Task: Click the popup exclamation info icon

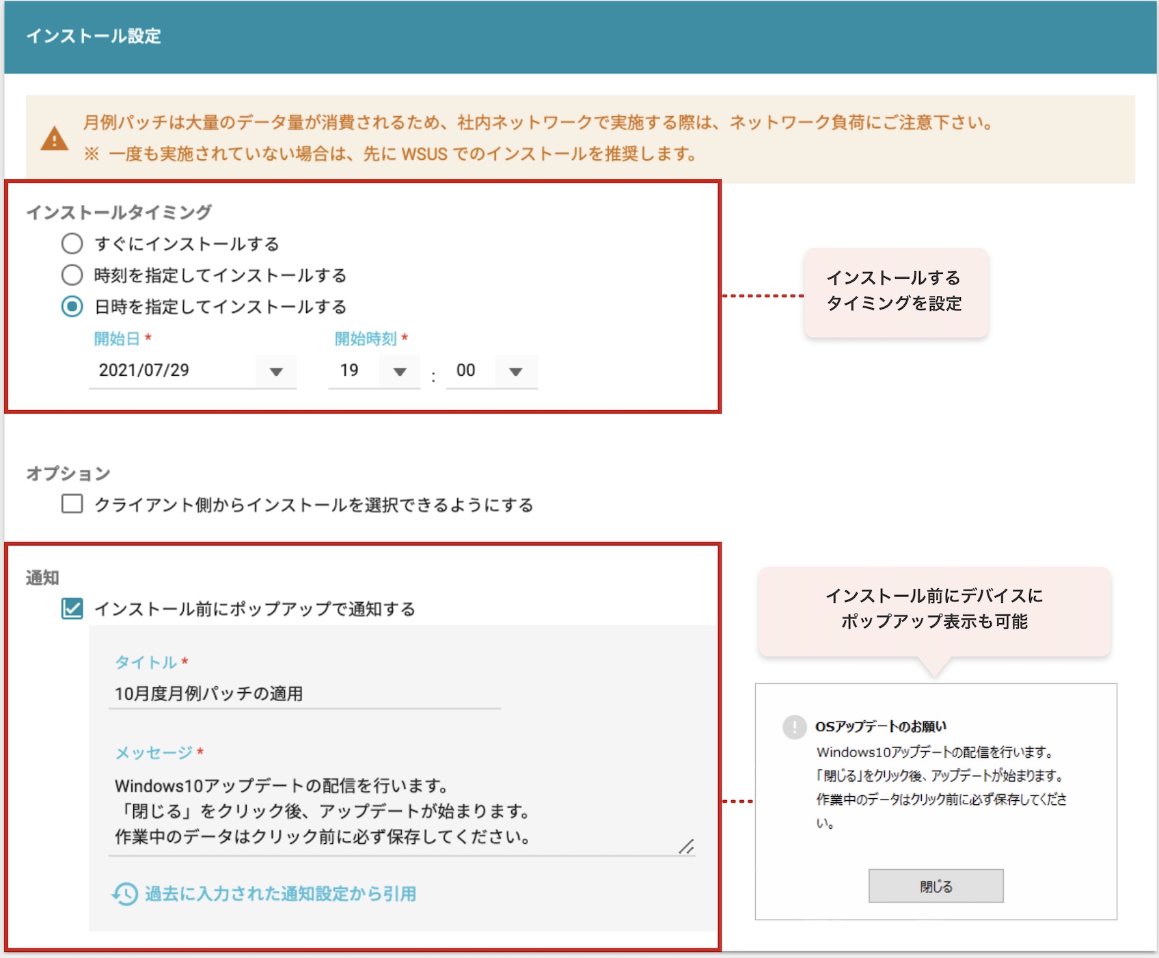Action: [794, 726]
